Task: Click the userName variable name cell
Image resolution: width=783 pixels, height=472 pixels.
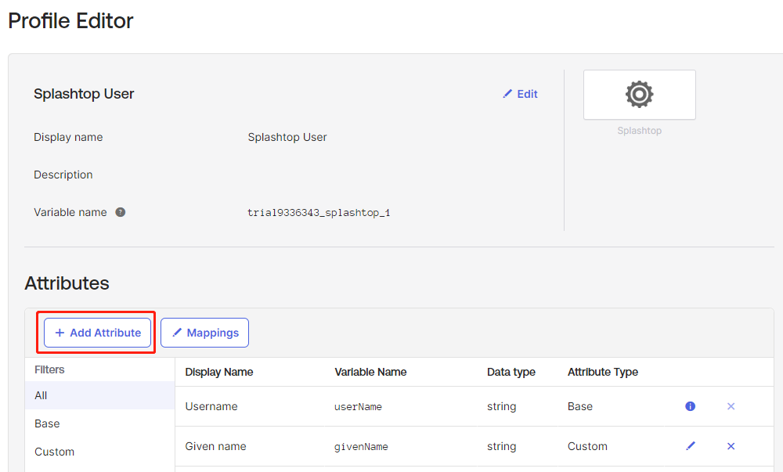Action: coord(358,406)
